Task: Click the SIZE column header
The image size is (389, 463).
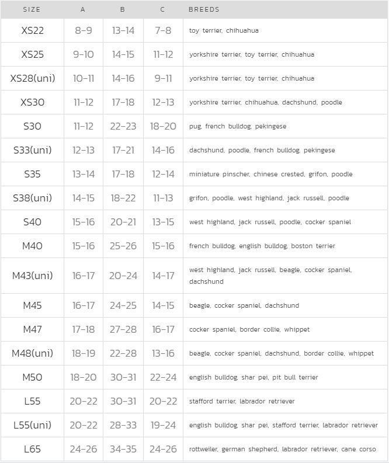Action: coord(32,9)
